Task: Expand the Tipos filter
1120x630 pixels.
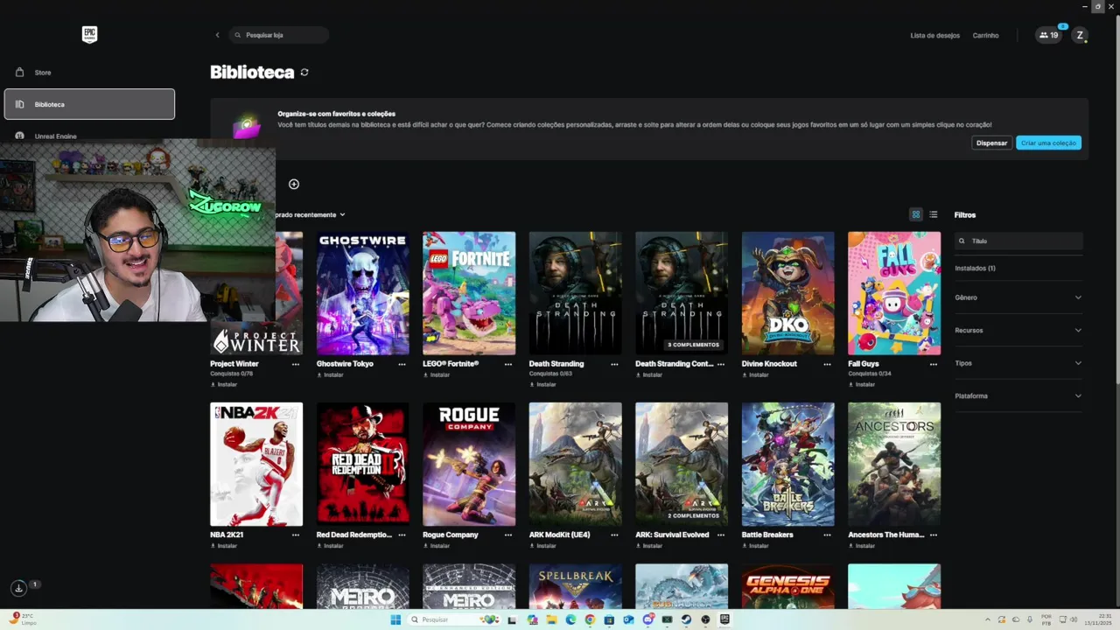Action: click(x=1018, y=363)
